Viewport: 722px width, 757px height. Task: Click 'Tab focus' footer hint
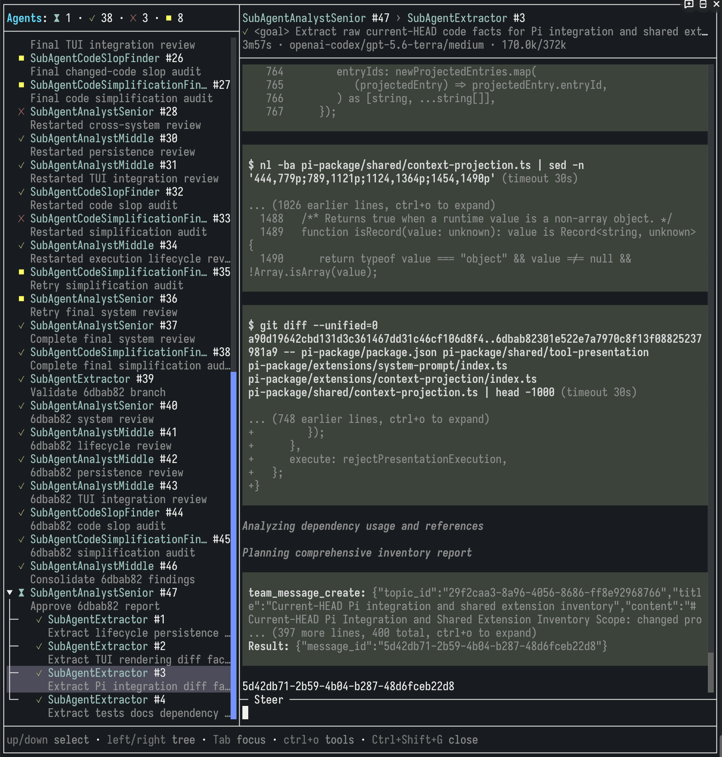click(x=239, y=740)
